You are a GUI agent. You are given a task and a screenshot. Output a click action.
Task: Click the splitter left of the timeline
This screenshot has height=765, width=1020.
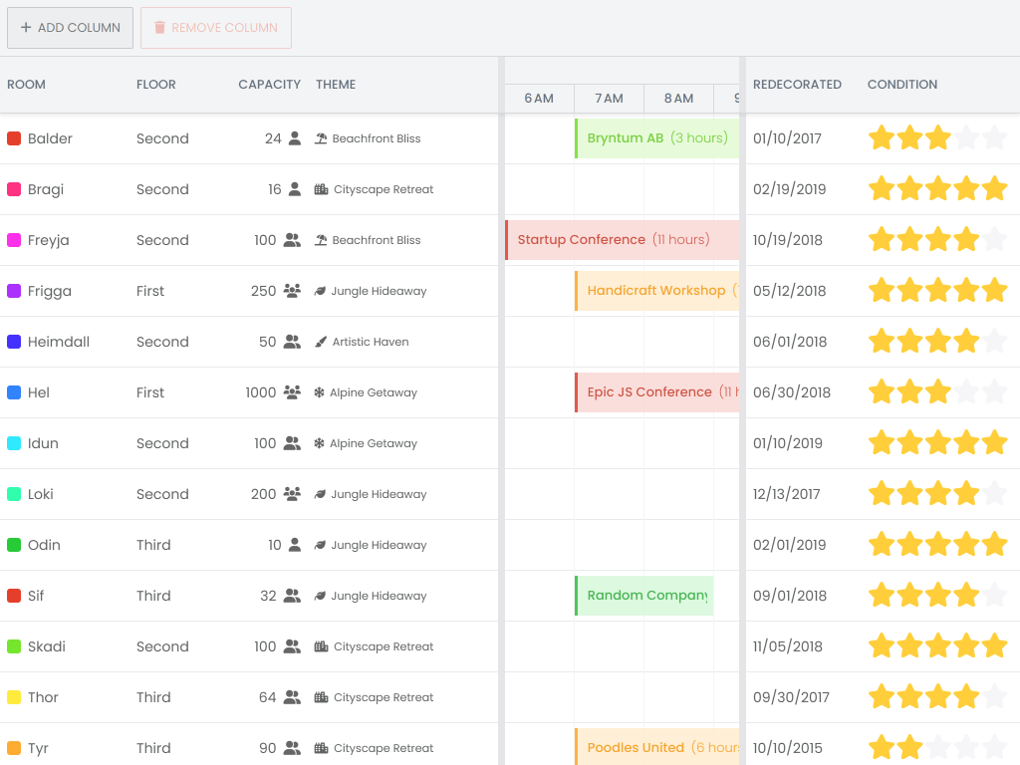tap(502, 411)
